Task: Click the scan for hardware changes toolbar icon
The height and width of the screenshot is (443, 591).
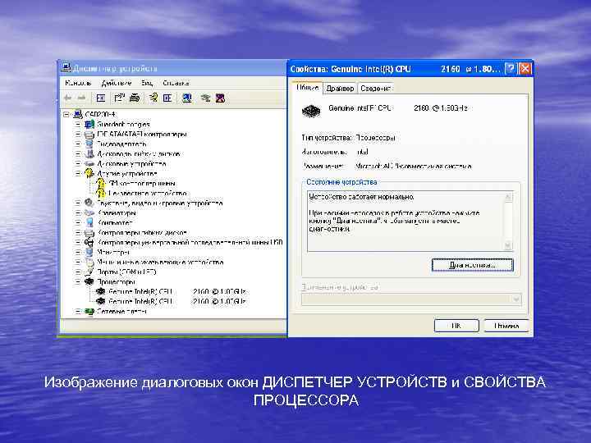Action: point(187,98)
